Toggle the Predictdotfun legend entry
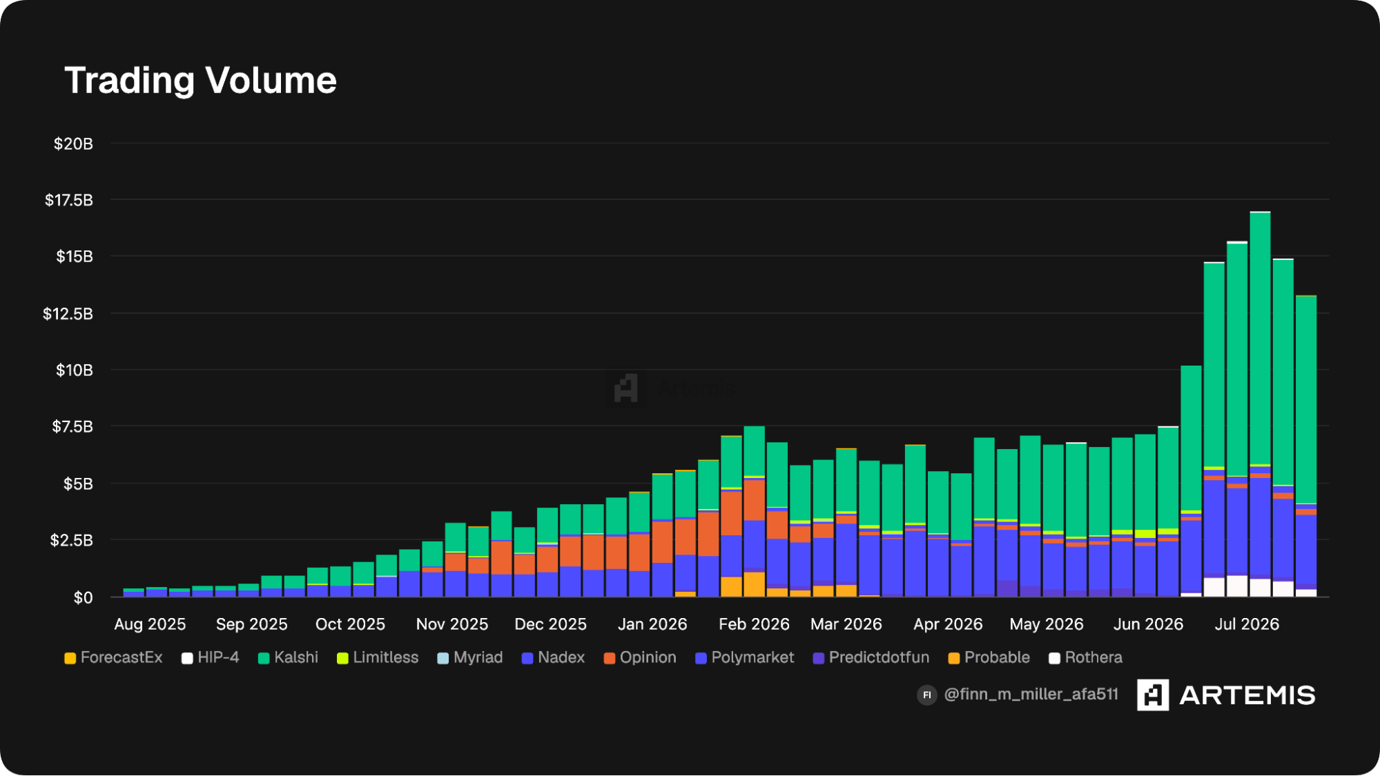The height and width of the screenshot is (776, 1380). click(871, 657)
